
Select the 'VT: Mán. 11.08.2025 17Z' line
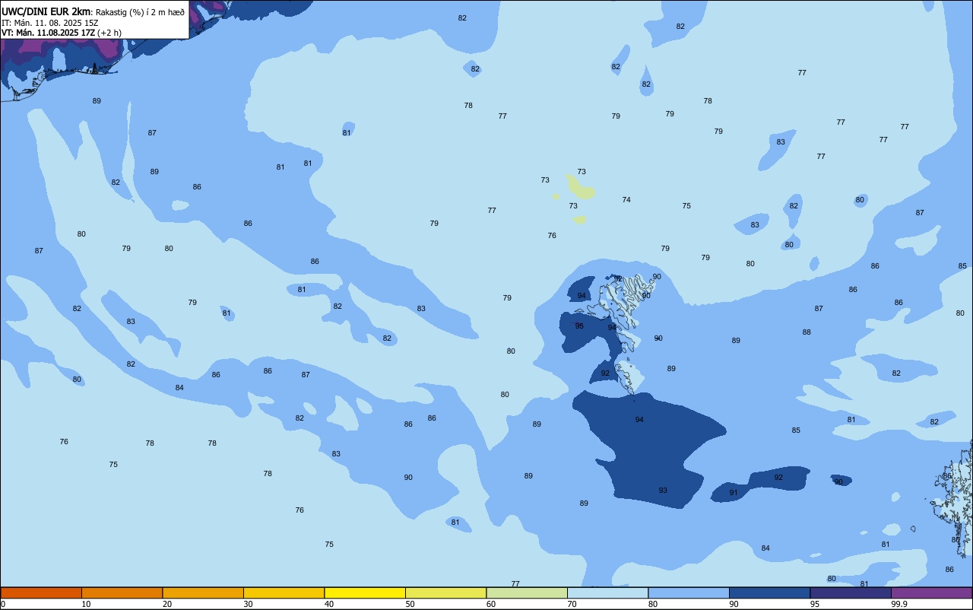point(48,33)
